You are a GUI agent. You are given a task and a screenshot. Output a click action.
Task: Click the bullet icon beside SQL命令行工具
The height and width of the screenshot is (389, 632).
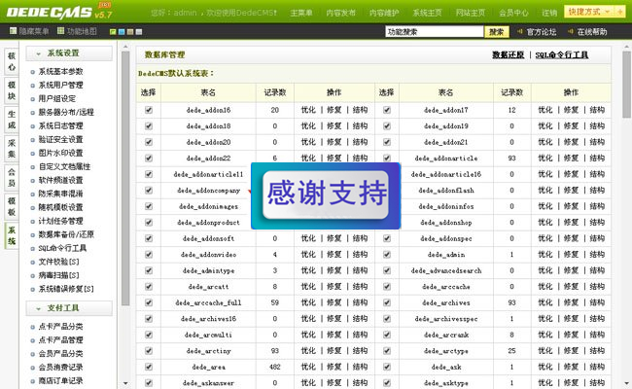tap(33, 249)
